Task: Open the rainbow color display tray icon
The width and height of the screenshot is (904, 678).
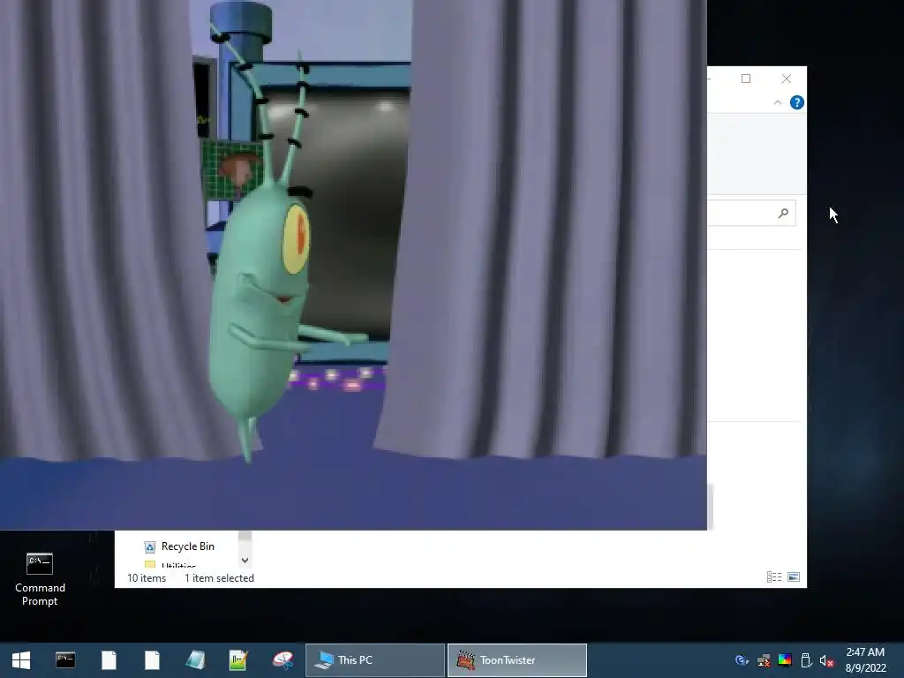Action: [x=785, y=660]
